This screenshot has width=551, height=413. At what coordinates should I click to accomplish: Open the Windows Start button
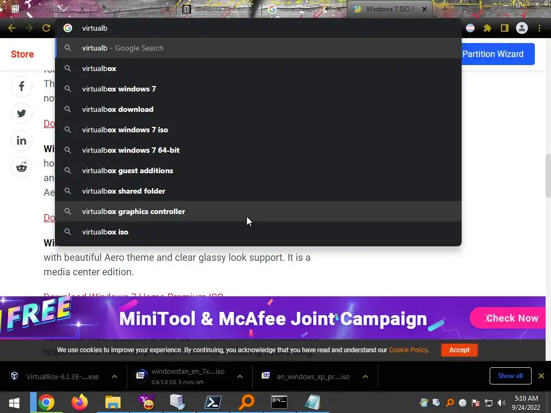click(14, 402)
